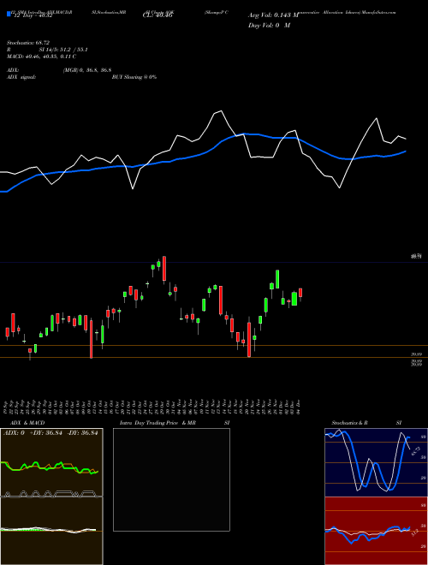428x565 pixels.
Task: Click the blue 12 Day legend square
Action: [x=9, y=14]
